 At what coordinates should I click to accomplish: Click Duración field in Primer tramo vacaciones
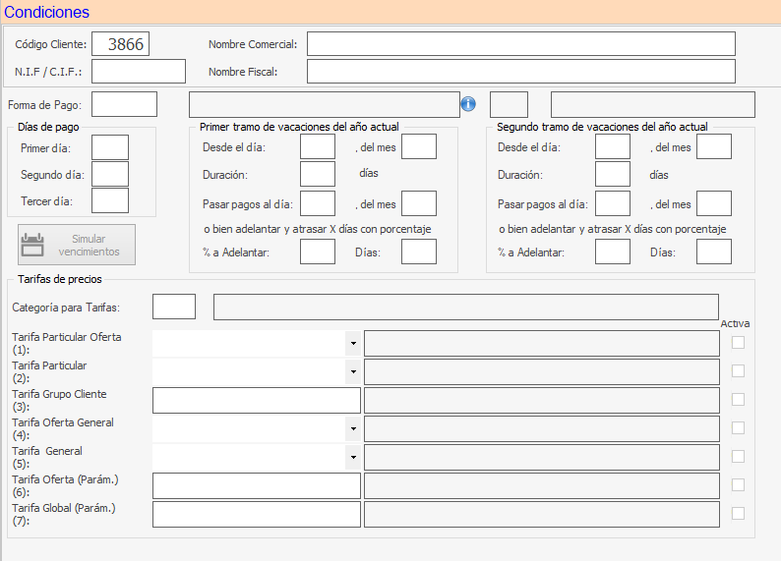(317, 174)
